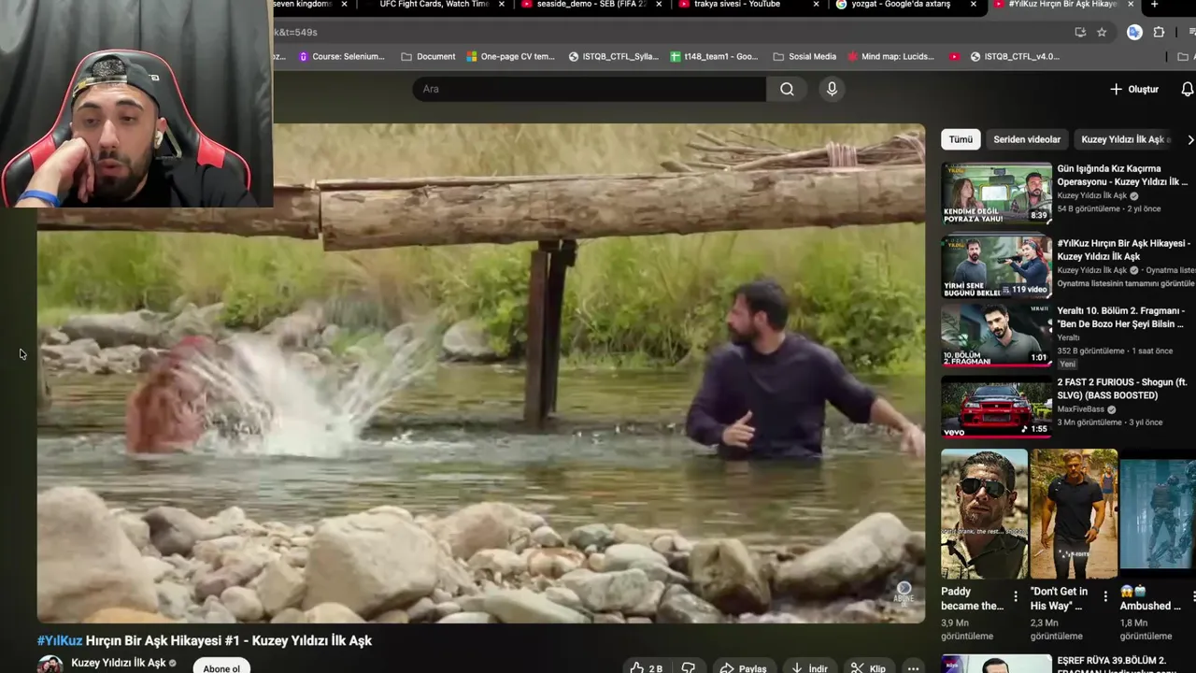Open Kuzey Yıldızı İlk Aşk channel avatar
1196x673 pixels.
(50, 665)
